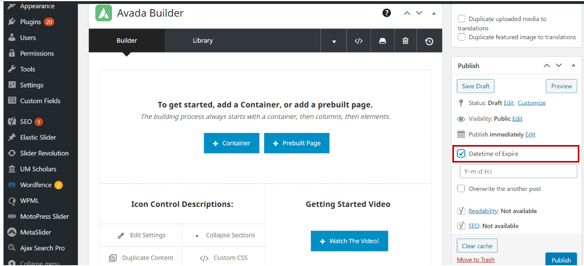The image size is (584, 266).
Task: Edit the Visibility setting
Action: (517, 119)
